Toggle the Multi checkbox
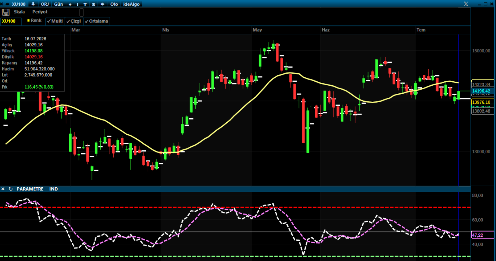 (x=55, y=21)
